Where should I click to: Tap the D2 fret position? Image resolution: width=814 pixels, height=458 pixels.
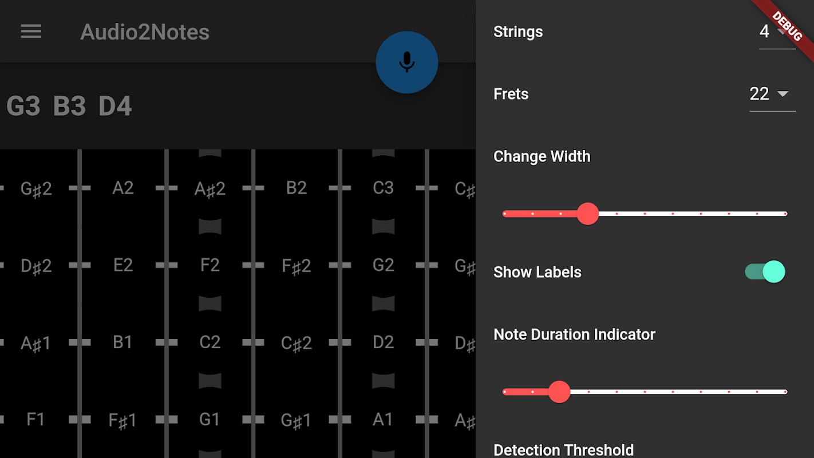(x=383, y=342)
